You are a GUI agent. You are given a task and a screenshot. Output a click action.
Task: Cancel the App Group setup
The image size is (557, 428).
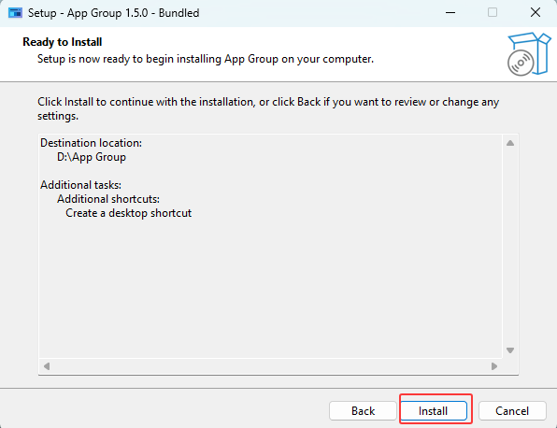[x=512, y=410]
